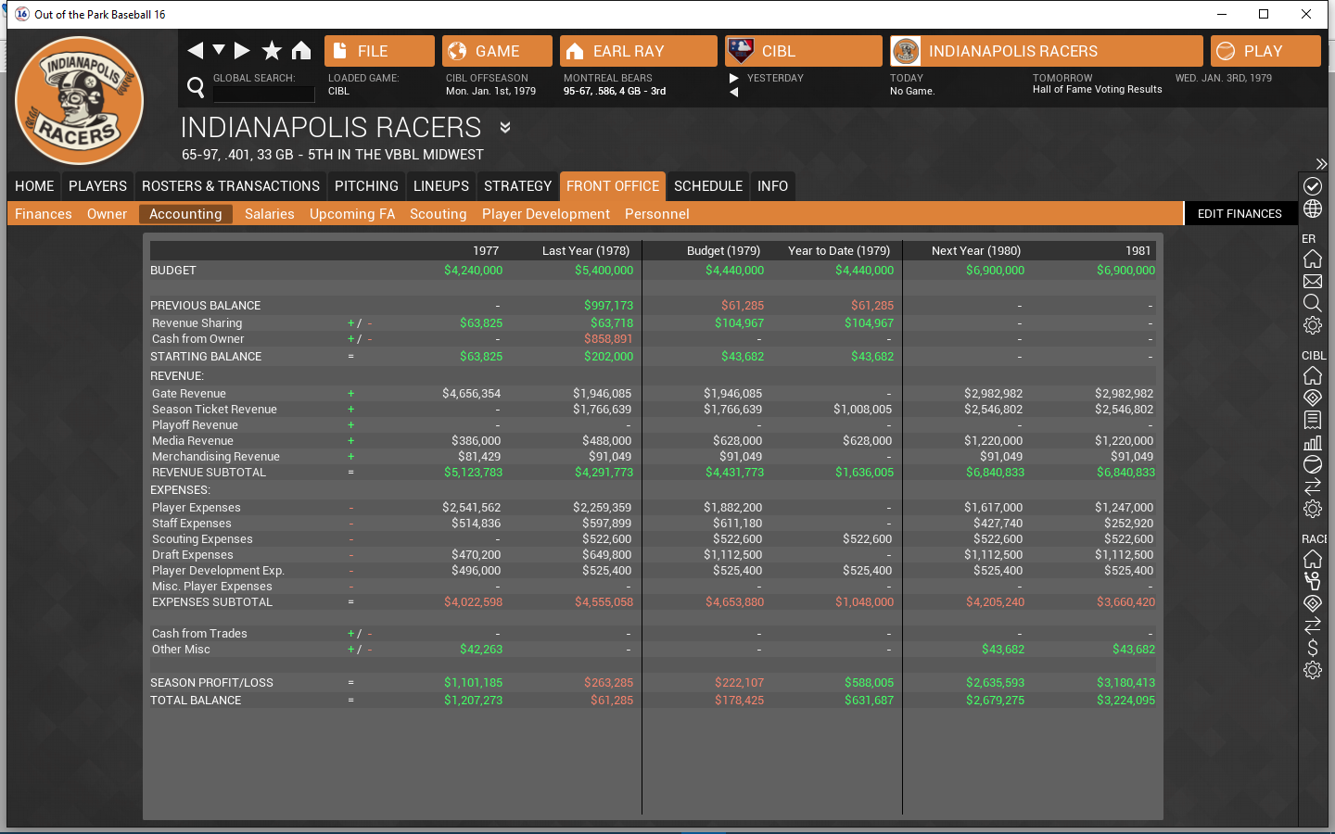Open the navigation history down-arrow
This screenshot has height=834, width=1335.
(x=219, y=50)
